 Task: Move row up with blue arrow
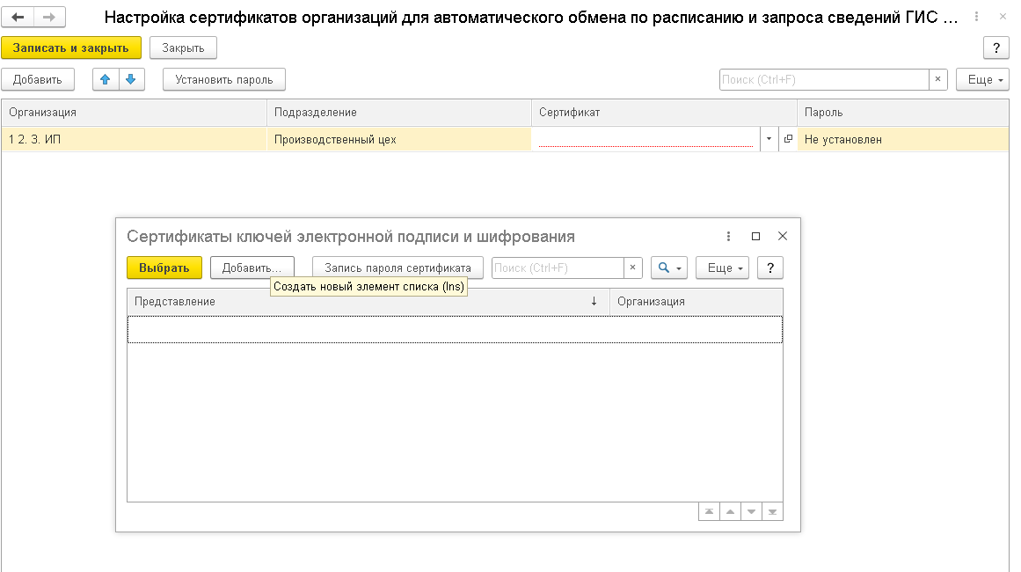click(106, 79)
